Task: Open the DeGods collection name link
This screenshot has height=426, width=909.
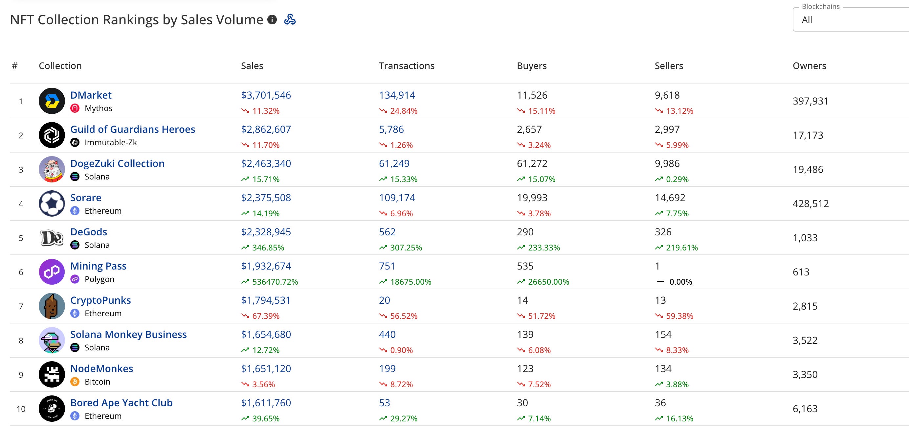Action: tap(89, 232)
